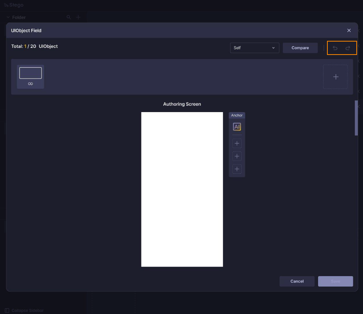363x314 pixels.
Task: Click the dialog's vertical scrollbar
Action: (x=356, y=118)
